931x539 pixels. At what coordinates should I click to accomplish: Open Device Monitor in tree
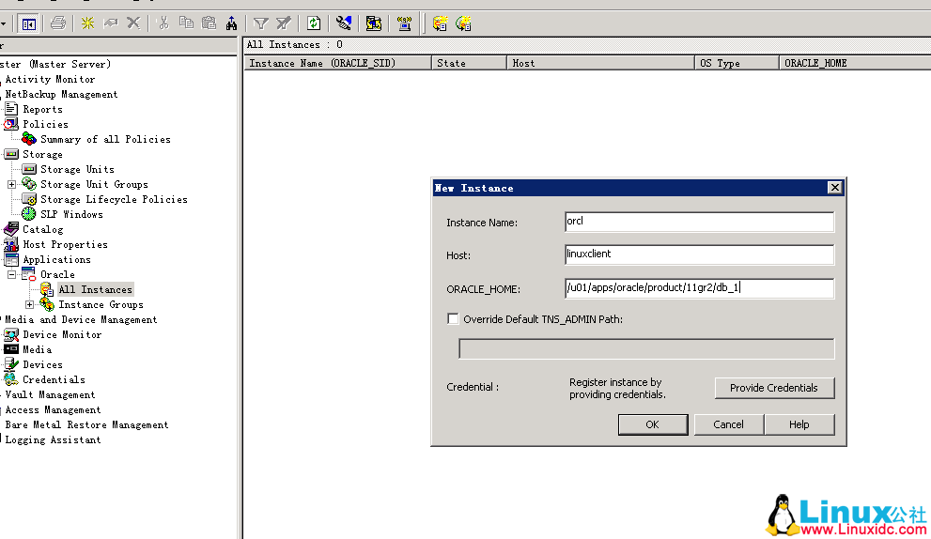[x=62, y=335]
